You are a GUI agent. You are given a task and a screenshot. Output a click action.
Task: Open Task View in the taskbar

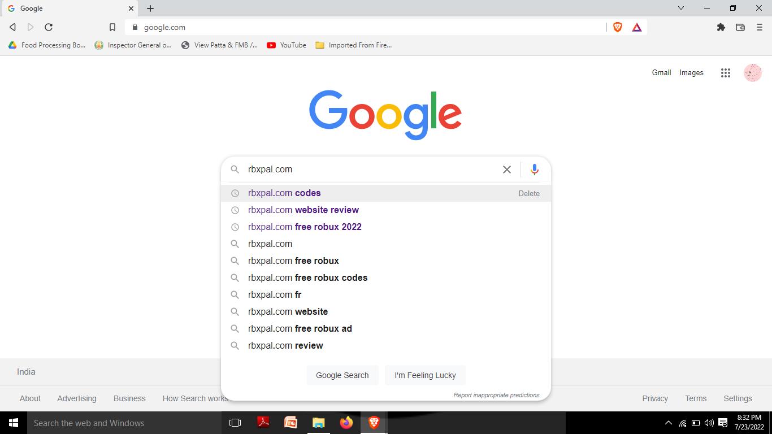(x=235, y=423)
